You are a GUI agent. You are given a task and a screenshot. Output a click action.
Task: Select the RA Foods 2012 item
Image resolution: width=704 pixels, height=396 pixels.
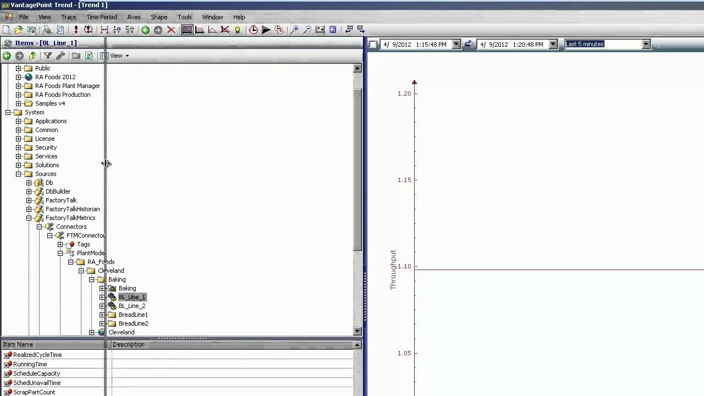pos(55,77)
